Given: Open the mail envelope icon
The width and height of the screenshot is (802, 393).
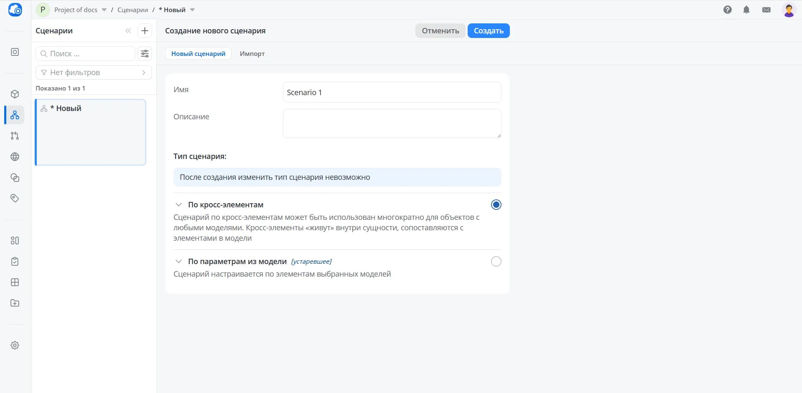Looking at the screenshot, I should [766, 10].
